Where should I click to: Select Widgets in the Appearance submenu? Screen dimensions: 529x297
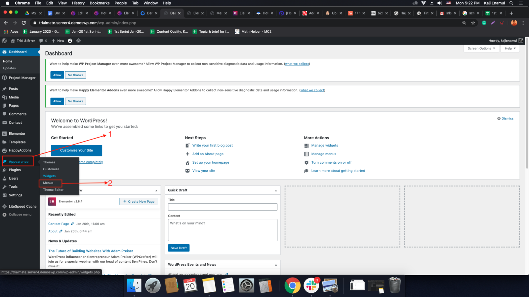point(50,176)
